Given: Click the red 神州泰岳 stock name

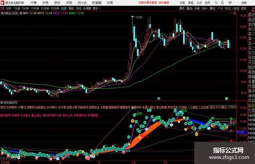Looking at the screenshot, I should click(x=164, y=3).
